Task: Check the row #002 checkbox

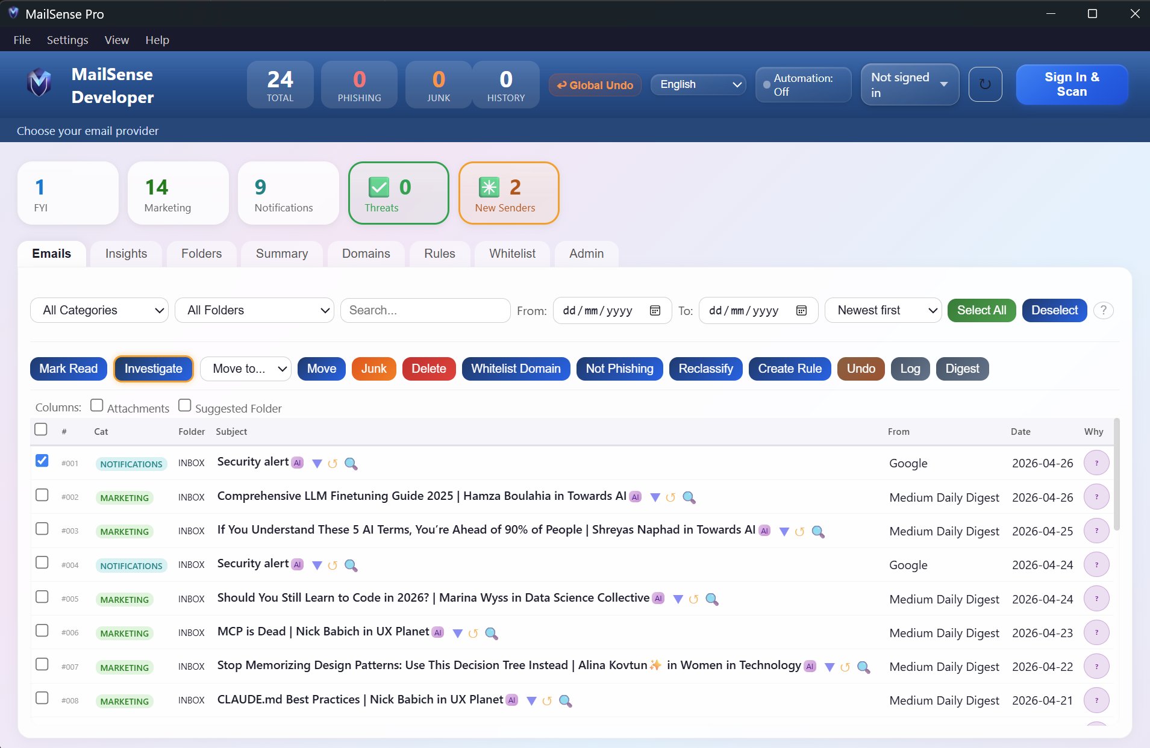Action: (42, 495)
